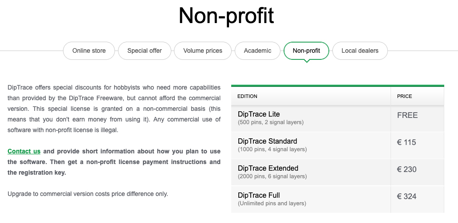Screen dimensions: 458x223
Task: Select the DipTrace Extended edition name
Action: 268,168
